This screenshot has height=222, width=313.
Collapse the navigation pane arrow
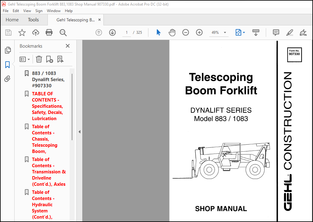point(79,132)
